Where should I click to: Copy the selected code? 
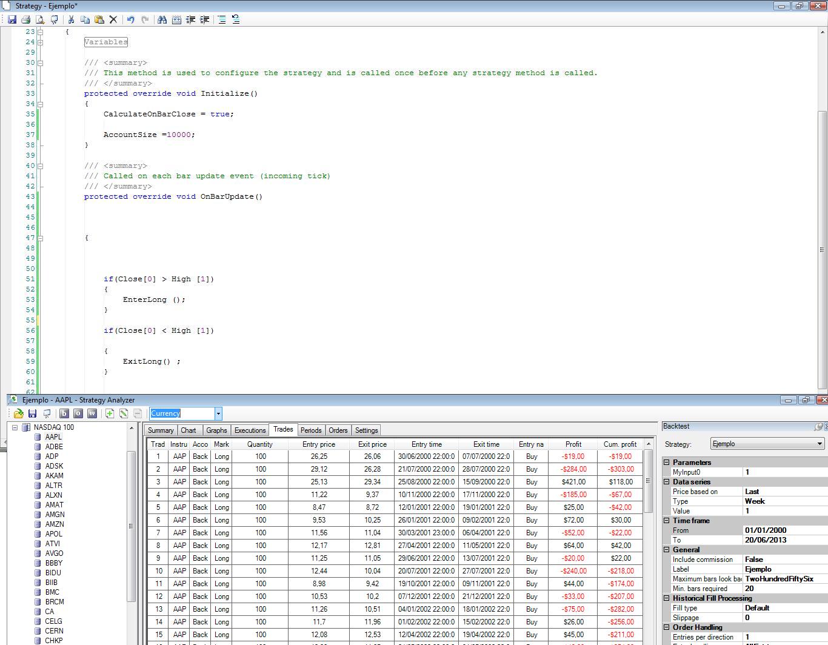(85, 19)
